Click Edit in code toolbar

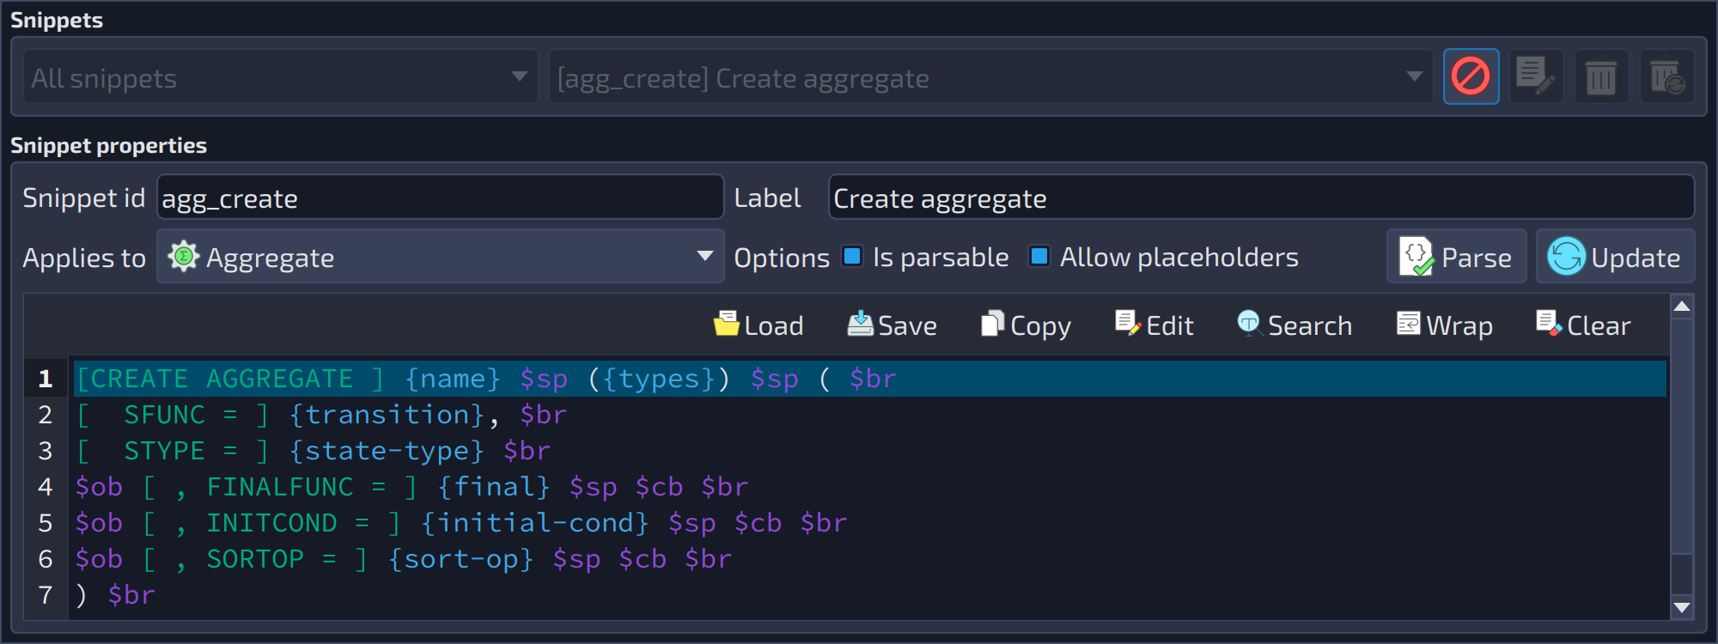click(x=1154, y=325)
